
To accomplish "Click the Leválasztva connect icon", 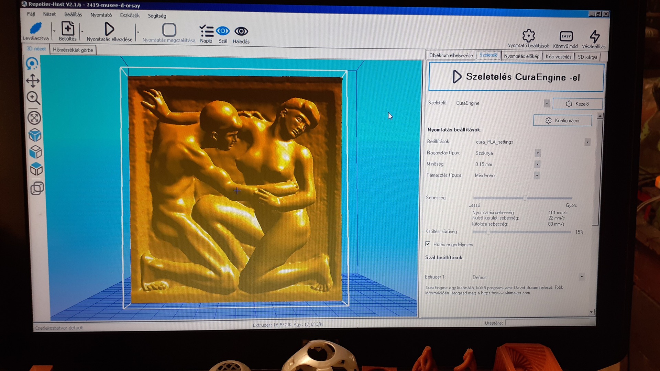I will tap(36, 28).
